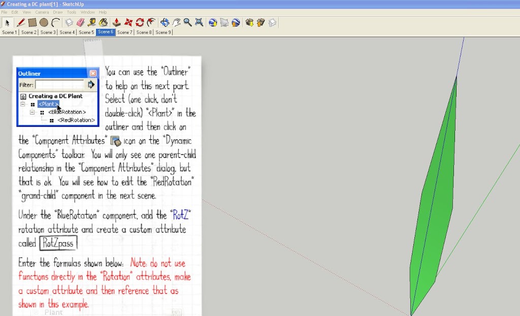Open the Draw menu

(x=58, y=12)
